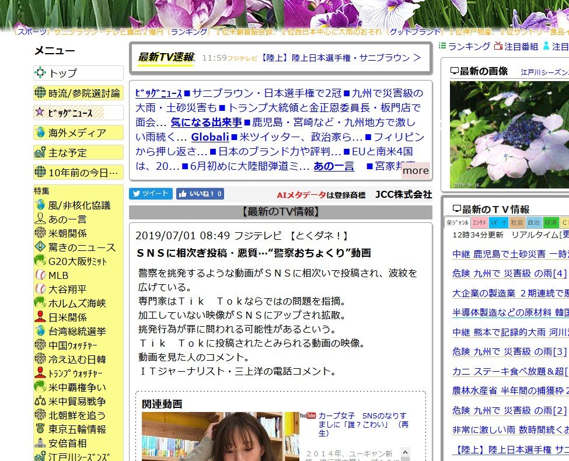Switch to the 経済 tab
Screen dimensions: 569x461
pos(550,222)
